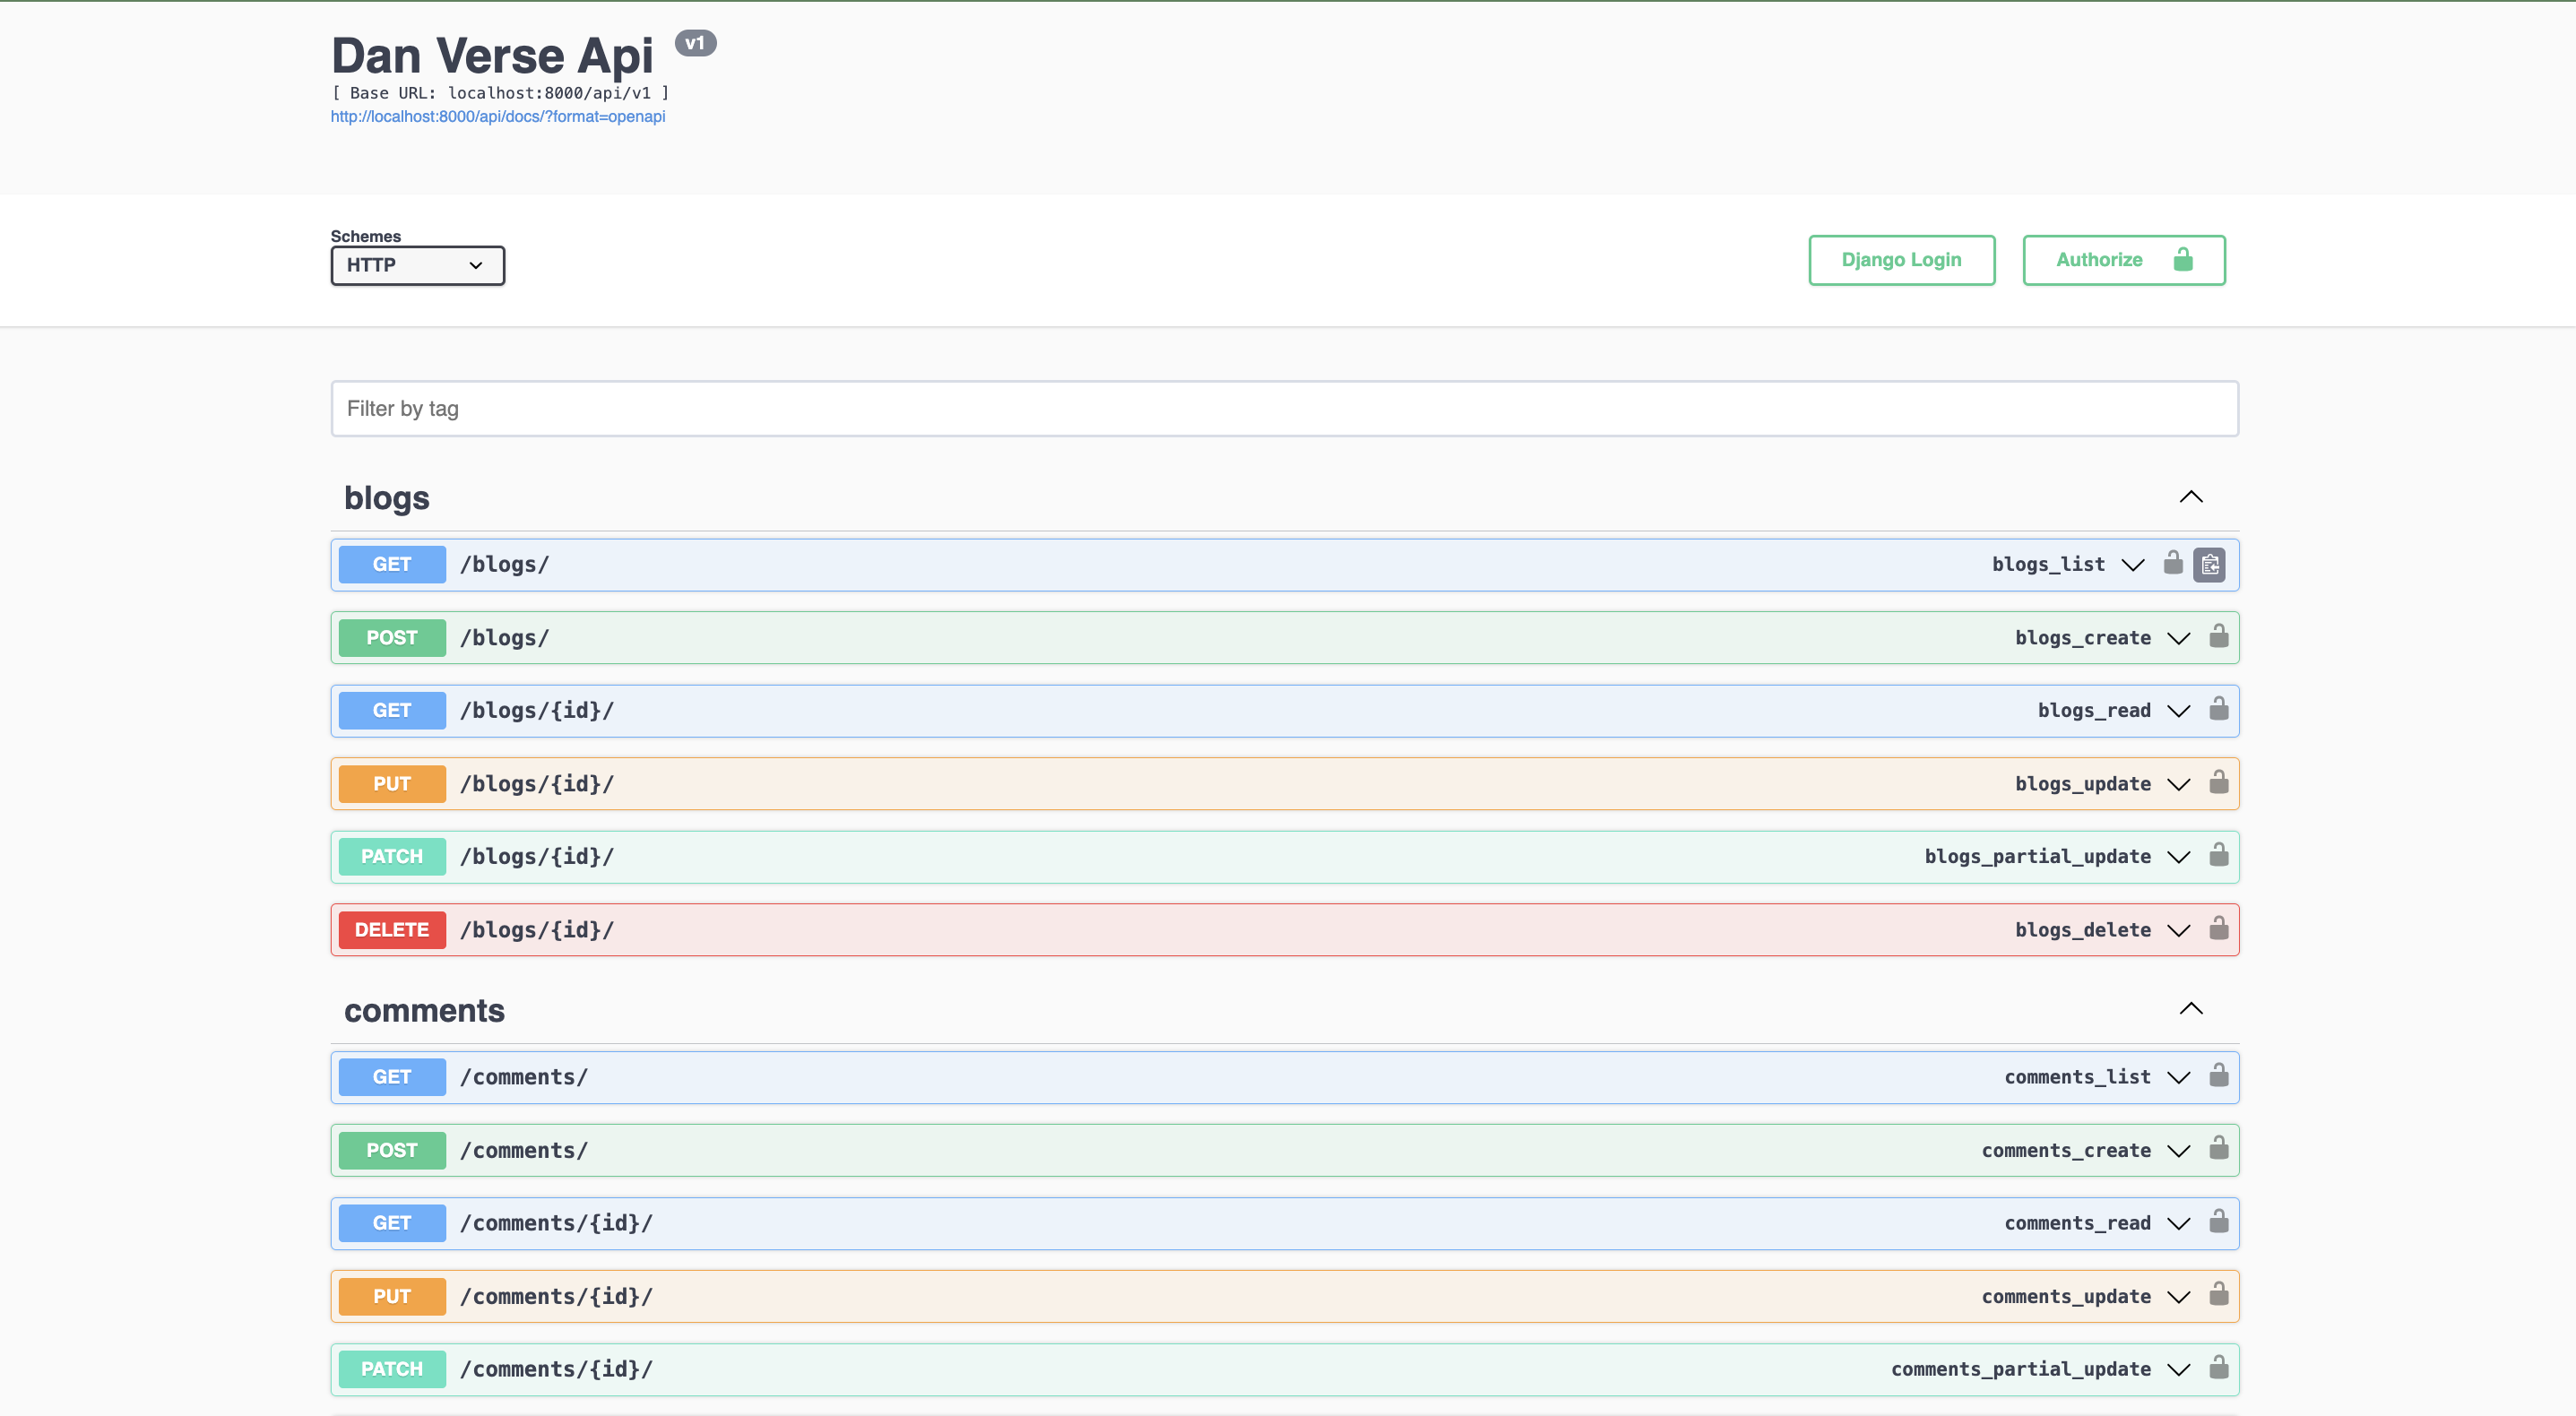Click the Django Login button
The image size is (2576, 1416).
pos(1901,259)
